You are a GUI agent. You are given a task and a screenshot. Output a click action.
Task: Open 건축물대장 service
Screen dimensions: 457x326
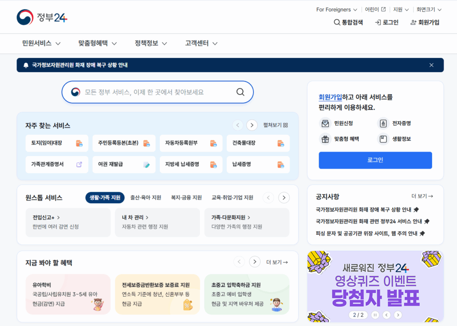[x=258, y=143]
